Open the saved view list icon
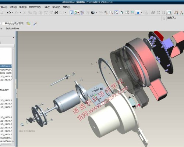This screenshot has height=147, width=184. tap(127, 12)
